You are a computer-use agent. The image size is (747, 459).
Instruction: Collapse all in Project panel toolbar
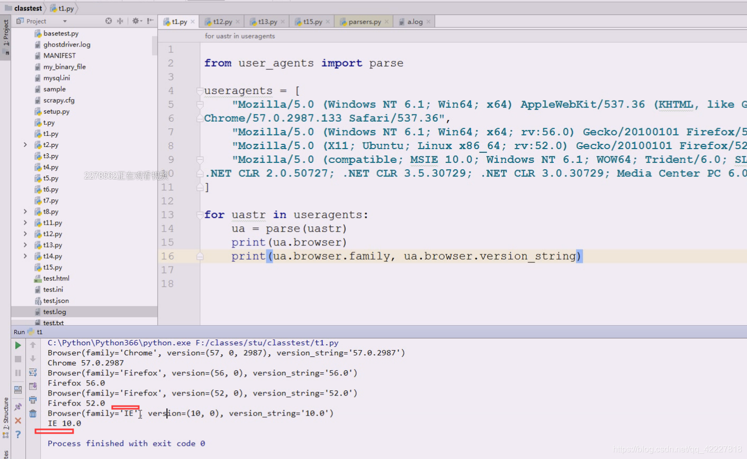120,21
